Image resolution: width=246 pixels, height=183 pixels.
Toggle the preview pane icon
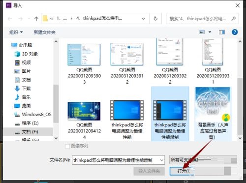pos(222,32)
